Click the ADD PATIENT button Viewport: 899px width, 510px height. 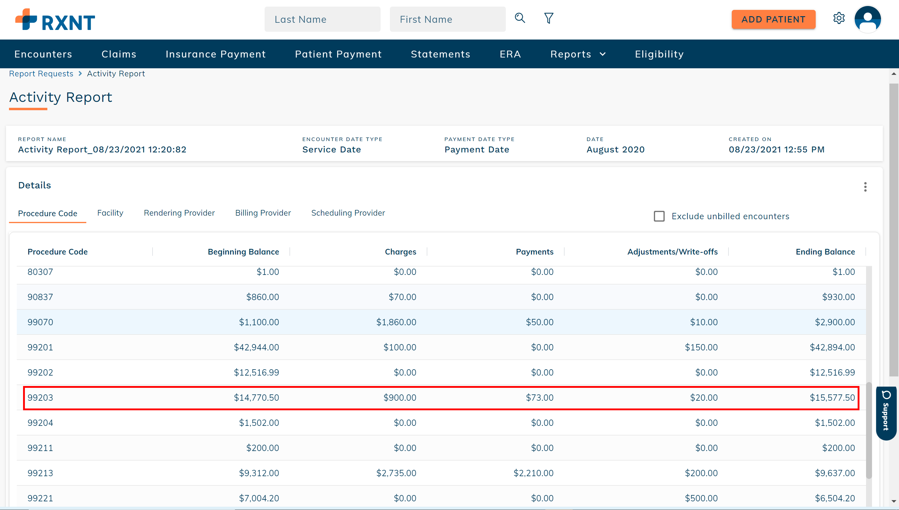(x=773, y=19)
